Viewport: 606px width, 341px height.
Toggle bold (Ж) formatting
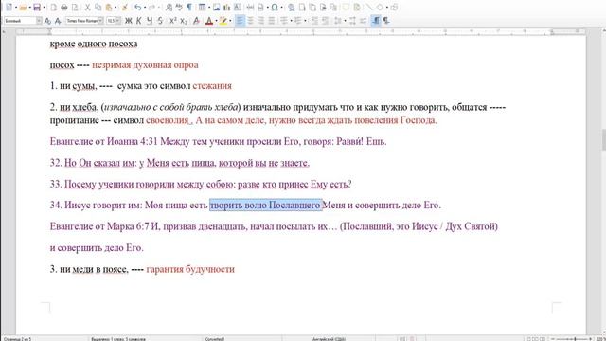pyautogui.click(x=128, y=21)
